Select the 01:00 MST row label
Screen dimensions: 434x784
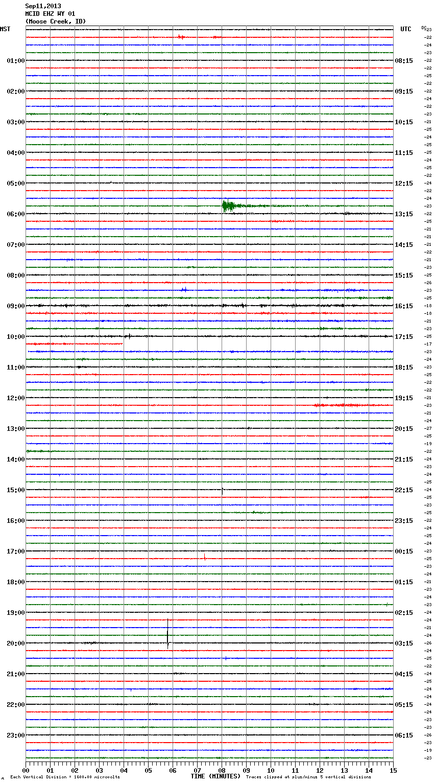click(16, 61)
